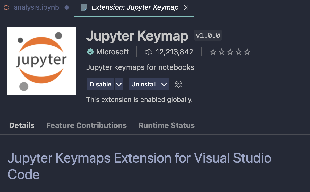Click the Jupyter Keymap extension title
Screen dimensions: 310x192
pos(137,36)
